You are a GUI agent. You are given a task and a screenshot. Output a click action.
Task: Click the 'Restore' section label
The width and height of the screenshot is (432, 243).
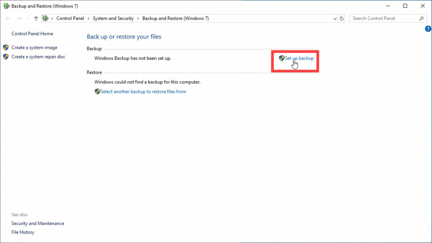[94, 72]
